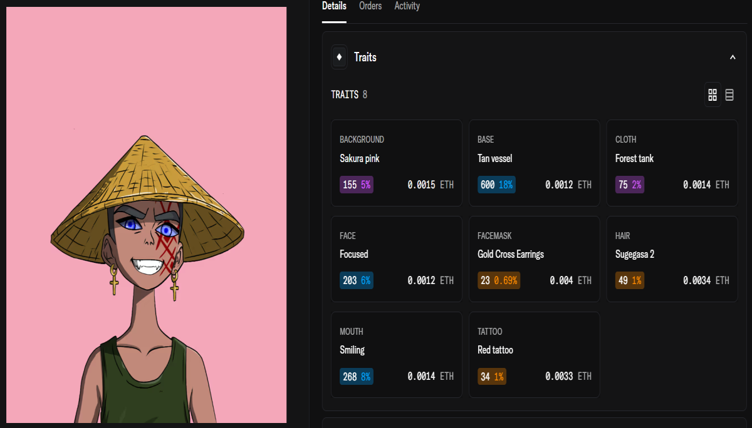Click the 155 5% rarity badge

pyautogui.click(x=357, y=185)
